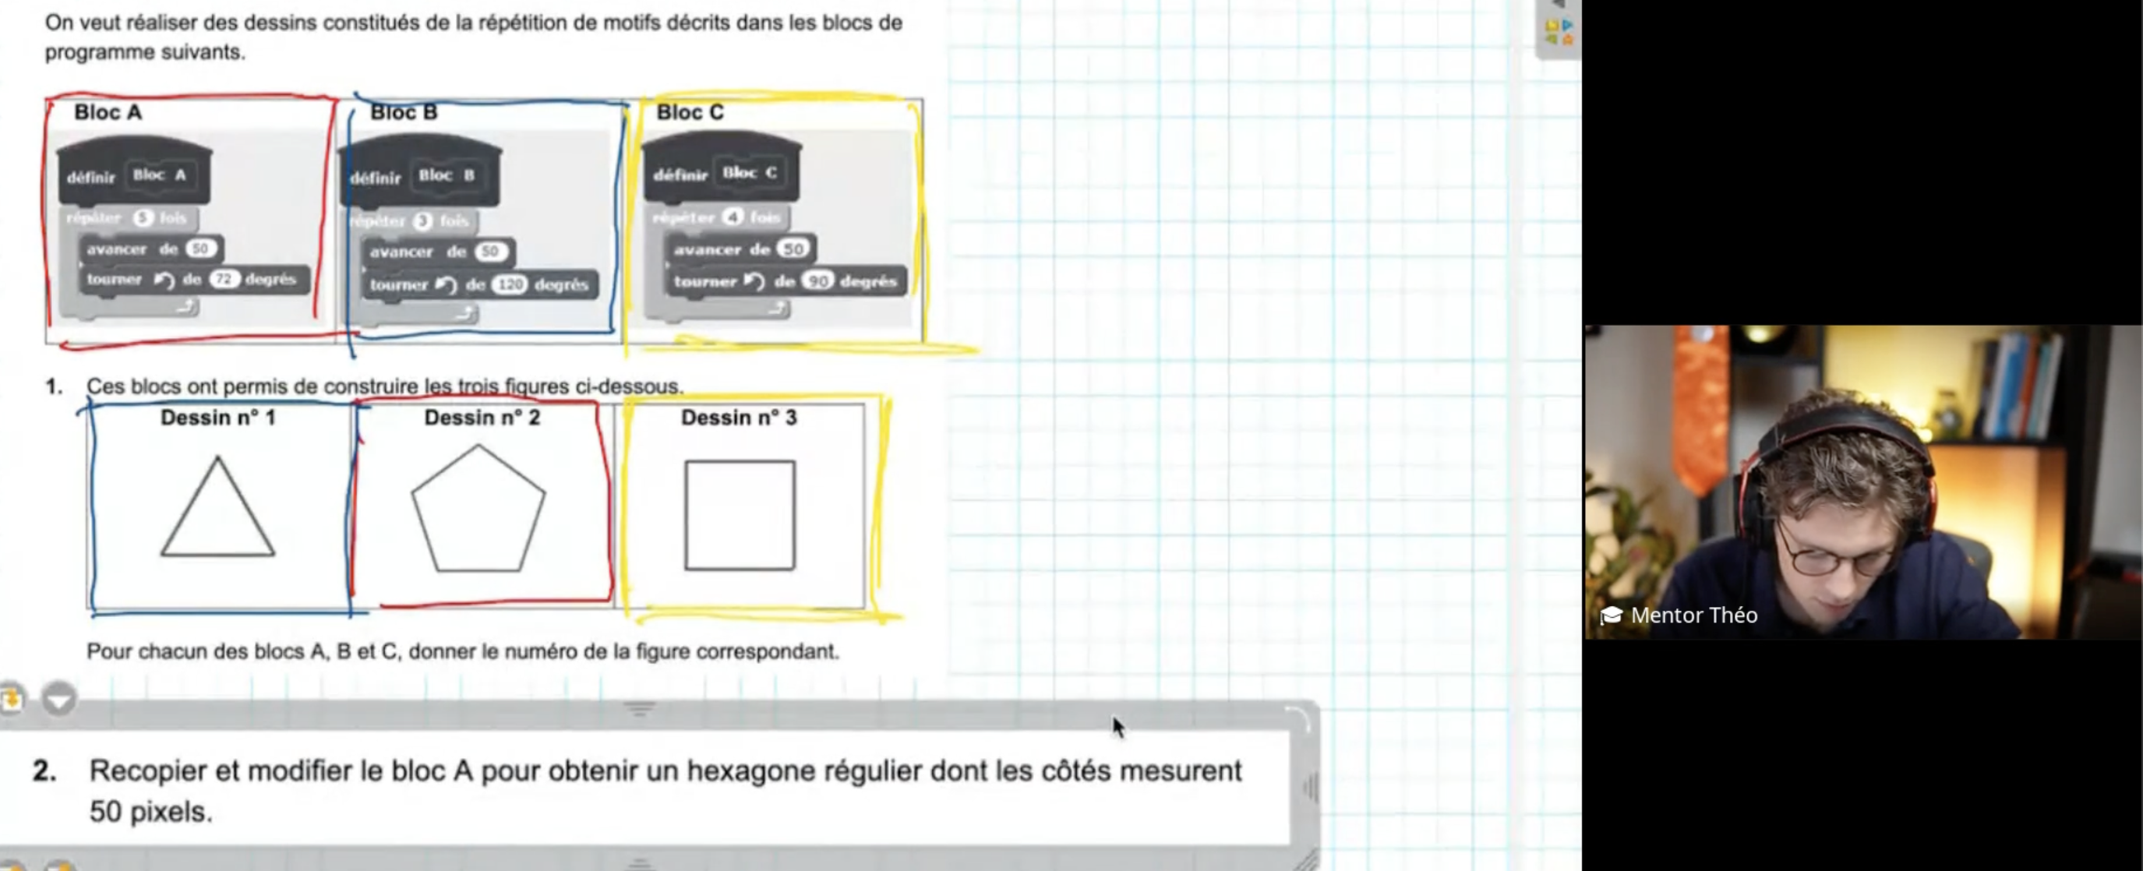The width and height of the screenshot is (2143, 871).
Task: Click the Mentor Théo webcam video
Action: [1862, 482]
